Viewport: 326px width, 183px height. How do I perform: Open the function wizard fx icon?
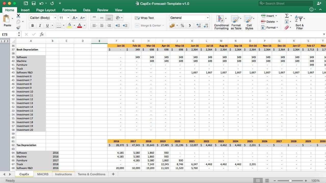pyautogui.click(x=42, y=34)
